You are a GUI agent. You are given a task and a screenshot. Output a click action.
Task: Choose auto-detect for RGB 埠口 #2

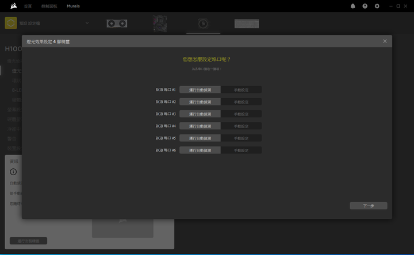[200, 102]
